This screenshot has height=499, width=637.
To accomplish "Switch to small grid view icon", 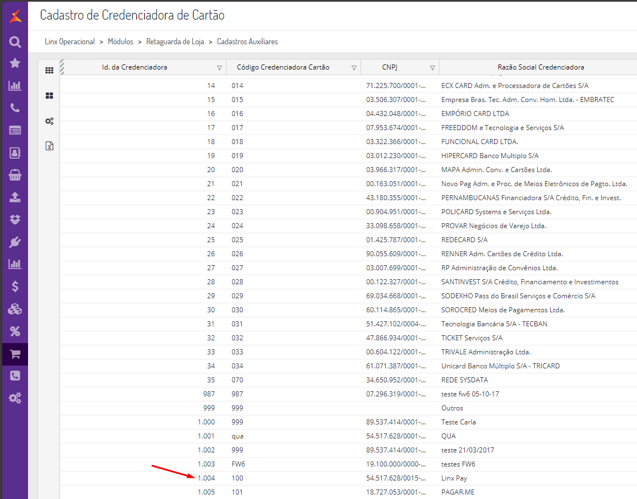I will pos(49,71).
